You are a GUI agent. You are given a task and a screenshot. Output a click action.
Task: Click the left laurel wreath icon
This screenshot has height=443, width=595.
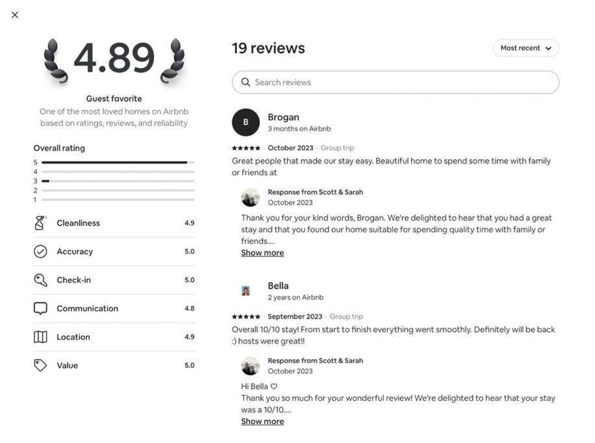click(55, 60)
